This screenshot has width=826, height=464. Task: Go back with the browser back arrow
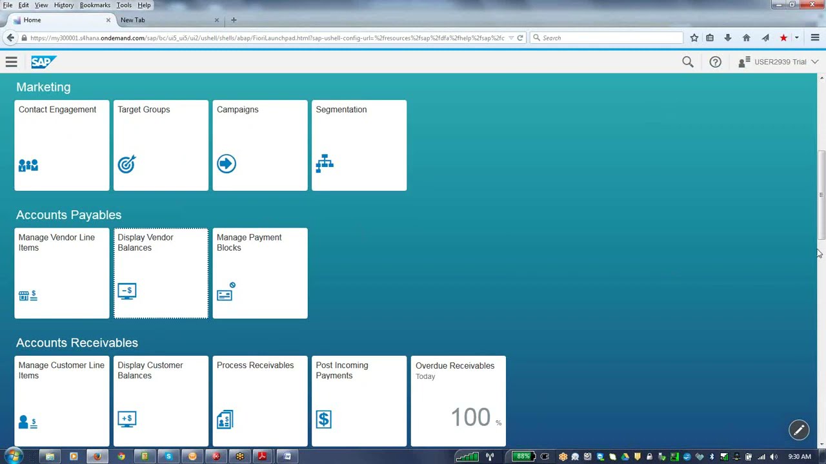[10, 38]
